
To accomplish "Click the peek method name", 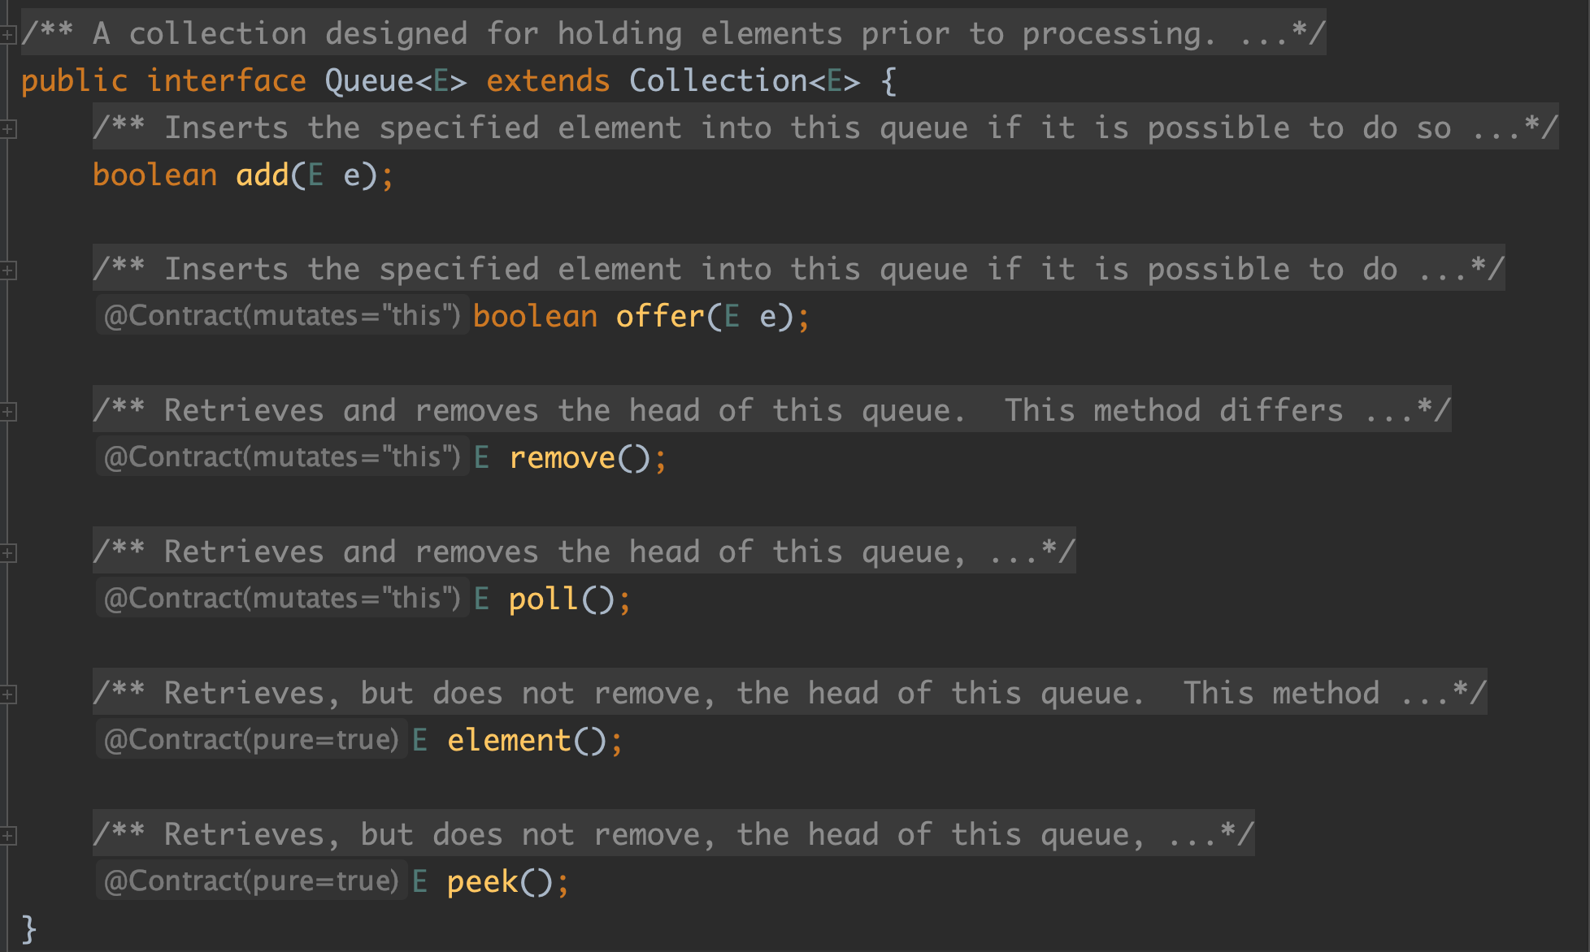I will point(482,882).
